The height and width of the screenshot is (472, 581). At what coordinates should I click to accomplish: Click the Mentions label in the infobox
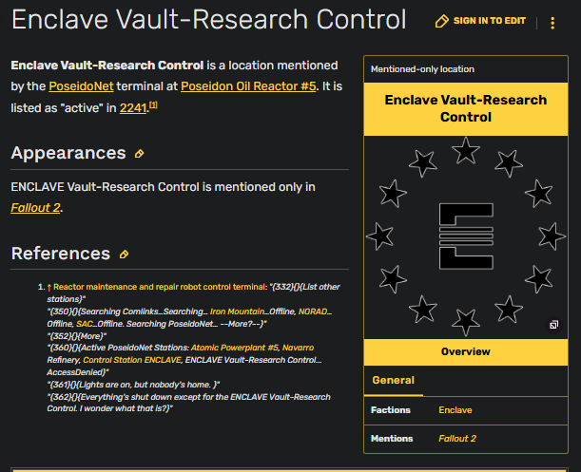(392, 439)
